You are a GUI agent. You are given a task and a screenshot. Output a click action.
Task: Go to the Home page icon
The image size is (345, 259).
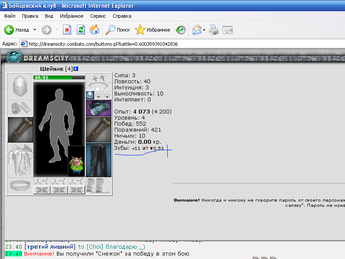click(94, 30)
